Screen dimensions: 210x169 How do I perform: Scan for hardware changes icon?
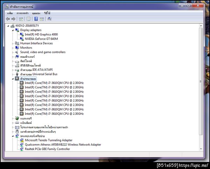coord(49,19)
